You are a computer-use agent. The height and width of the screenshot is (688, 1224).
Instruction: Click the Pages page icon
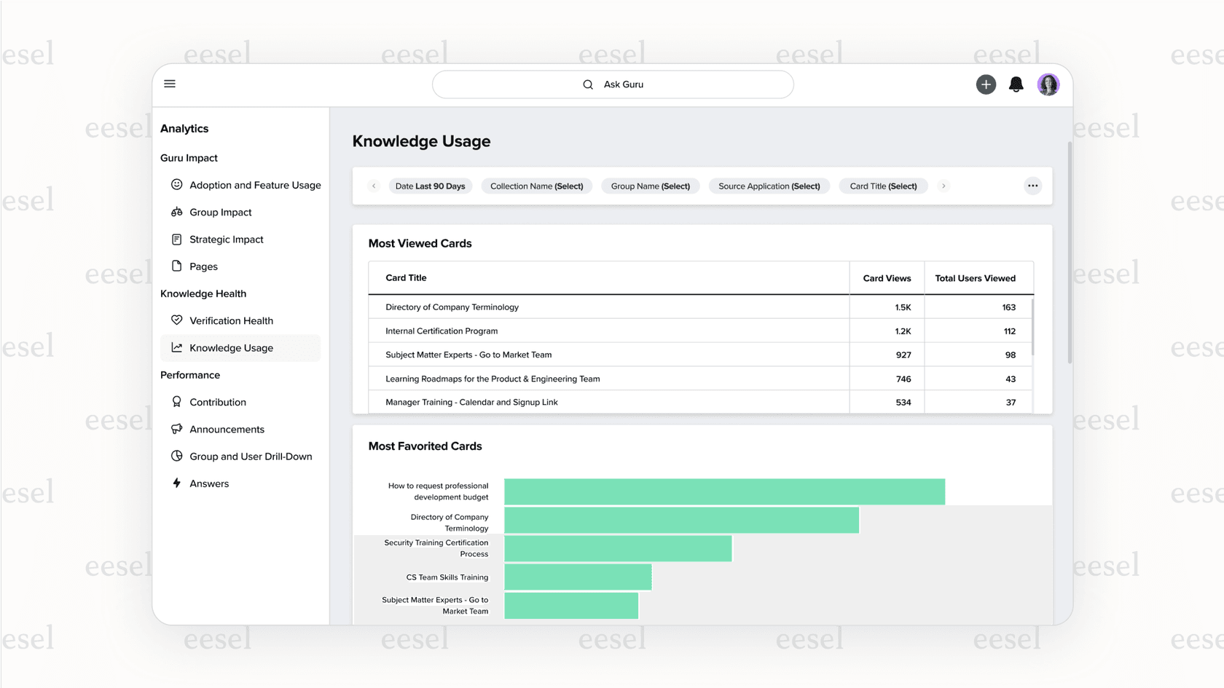[177, 266]
